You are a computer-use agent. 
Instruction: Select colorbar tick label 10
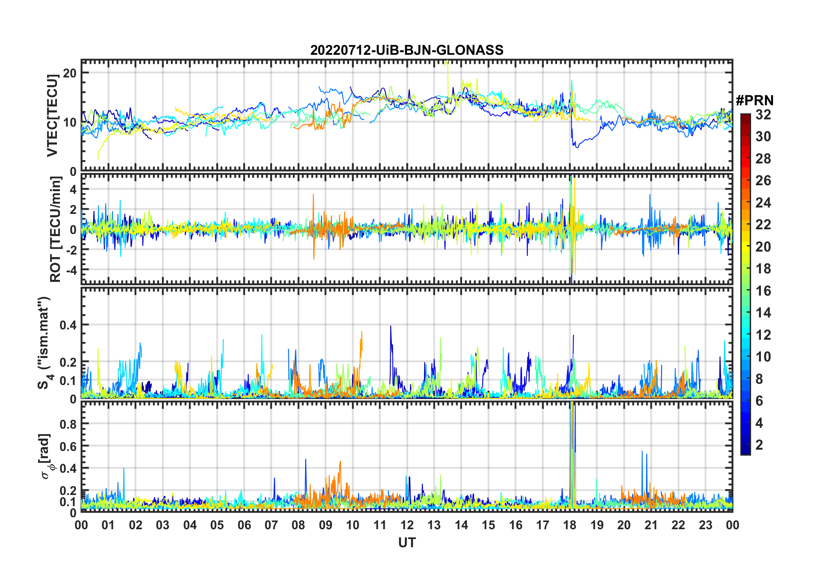click(763, 357)
